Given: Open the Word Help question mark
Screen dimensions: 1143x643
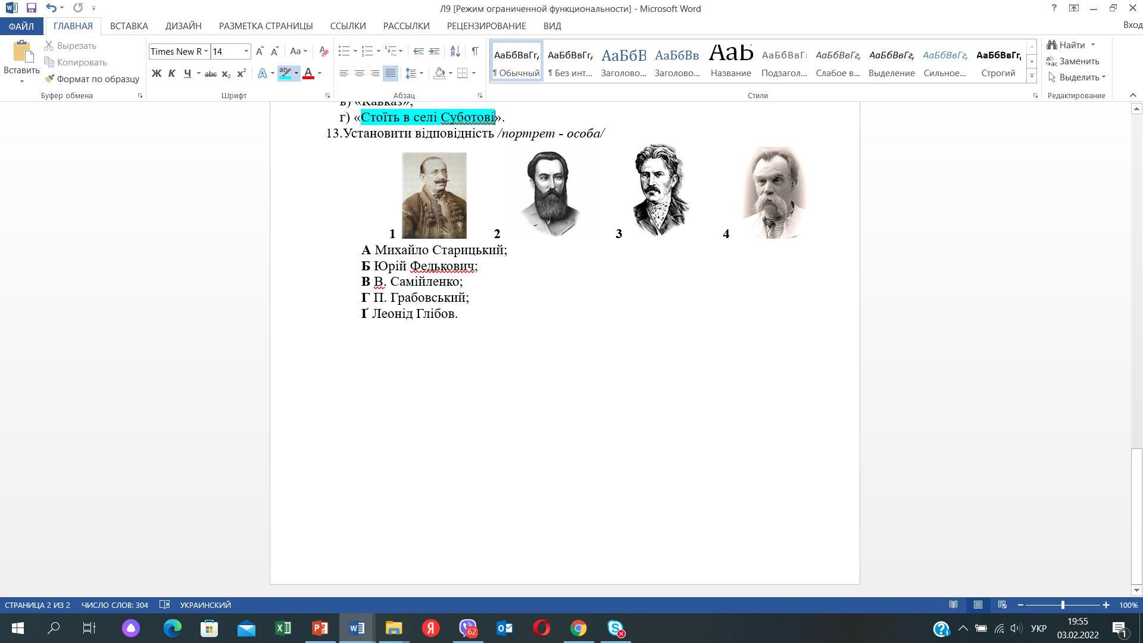Looking at the screenshot, I should click(1054, 8).
